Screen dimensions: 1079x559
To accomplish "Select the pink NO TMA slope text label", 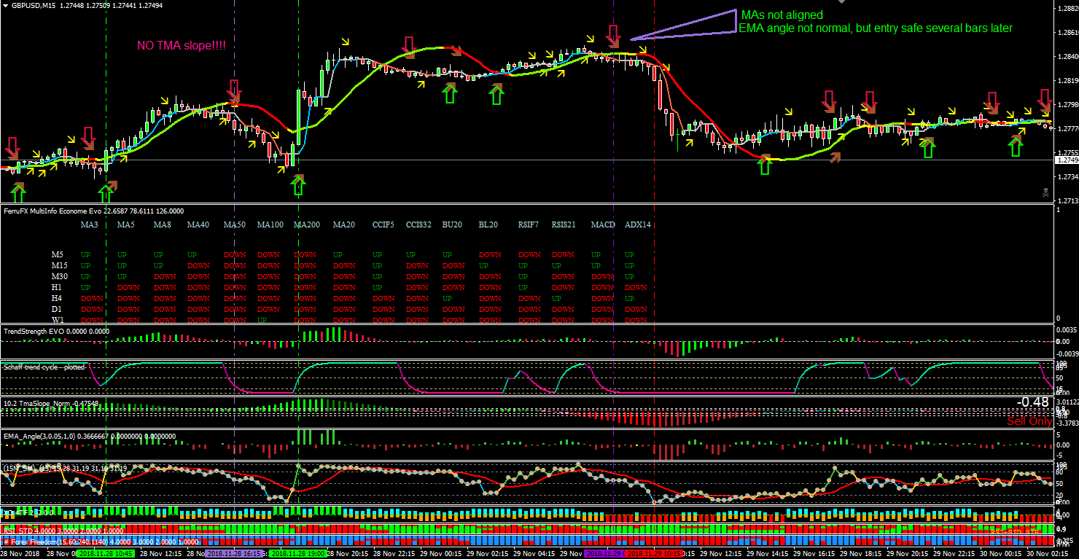I will tap(182, 46).
